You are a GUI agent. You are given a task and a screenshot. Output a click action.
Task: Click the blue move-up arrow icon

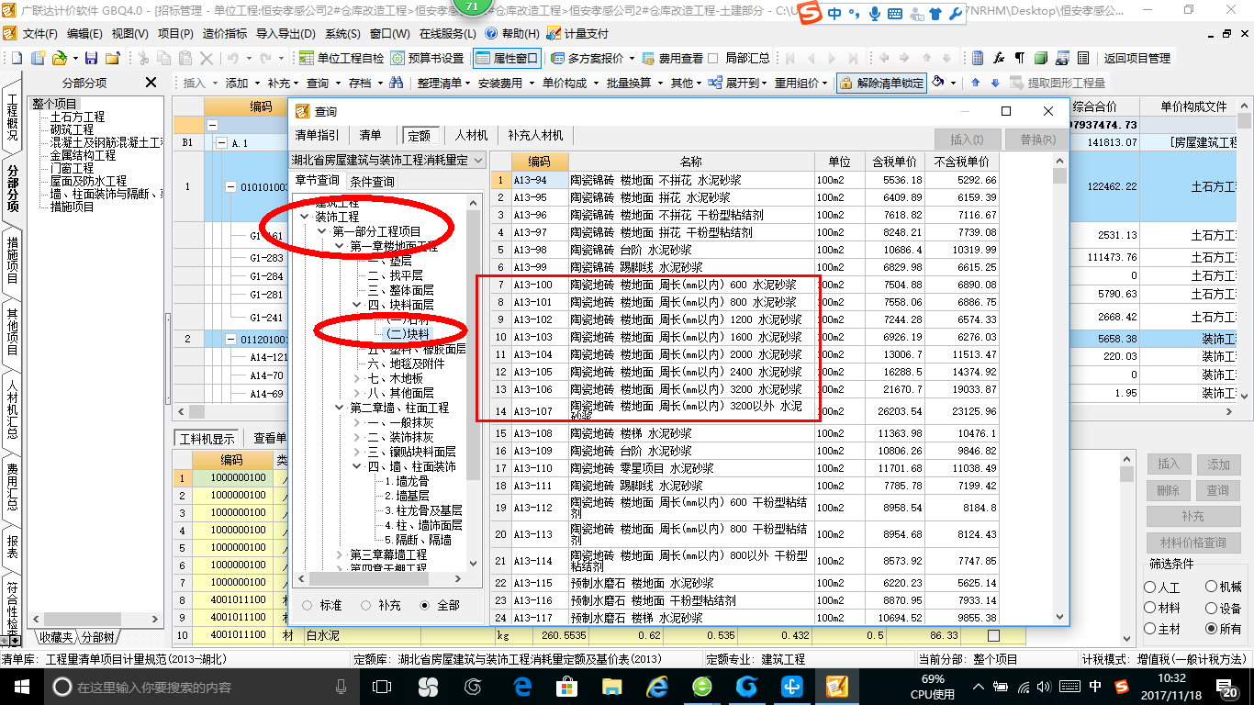coord(975,83)
